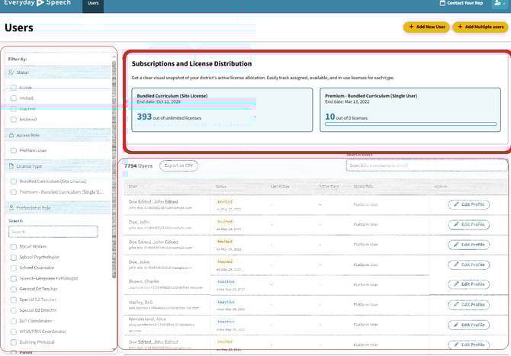
Task: Click the search users input field
Action: (x=426, y=165)
